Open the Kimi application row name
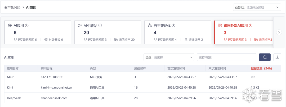The image size is (286, 107). pos(10,87)
